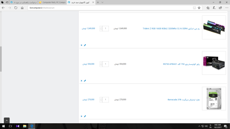
Task: Go back to previous page
Action: click(3, 8)
